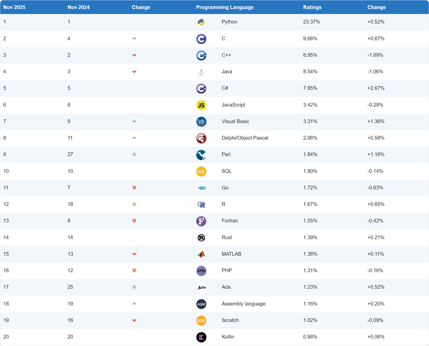Click the Perl logo icon
Viewport: 429px width, 346px height.
(201, 155)
